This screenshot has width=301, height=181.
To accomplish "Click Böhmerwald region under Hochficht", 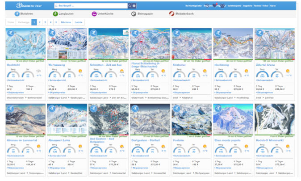I will click(x=34, y=98).
